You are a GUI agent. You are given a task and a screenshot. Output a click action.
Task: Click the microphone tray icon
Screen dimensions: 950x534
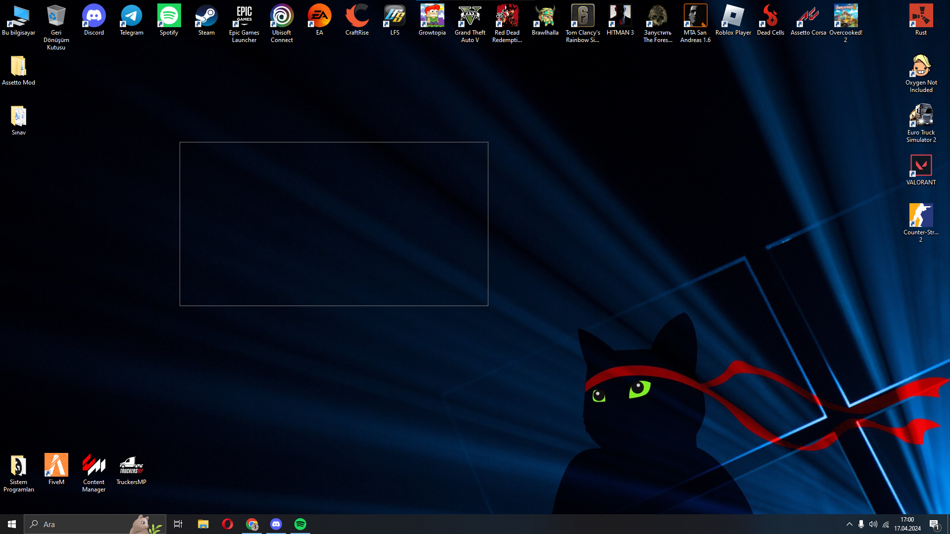861,524
